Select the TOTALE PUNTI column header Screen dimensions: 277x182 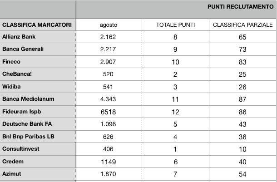pyautogui.click(x=175, y=25)
